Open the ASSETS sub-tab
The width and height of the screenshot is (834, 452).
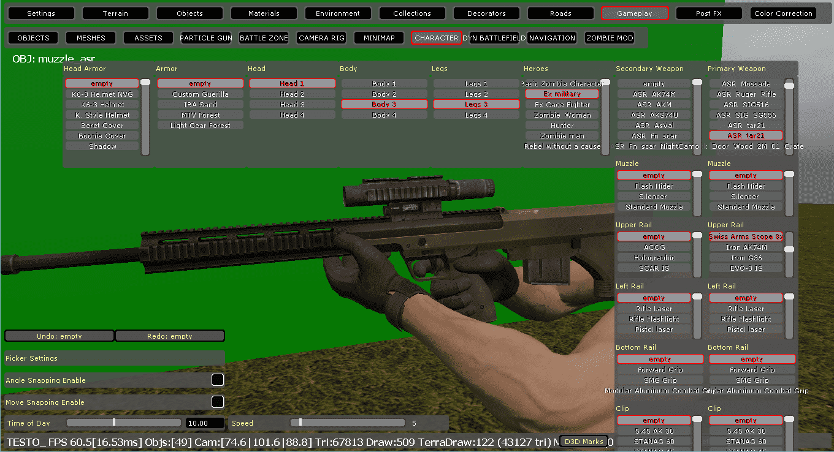tap(148, 38)
